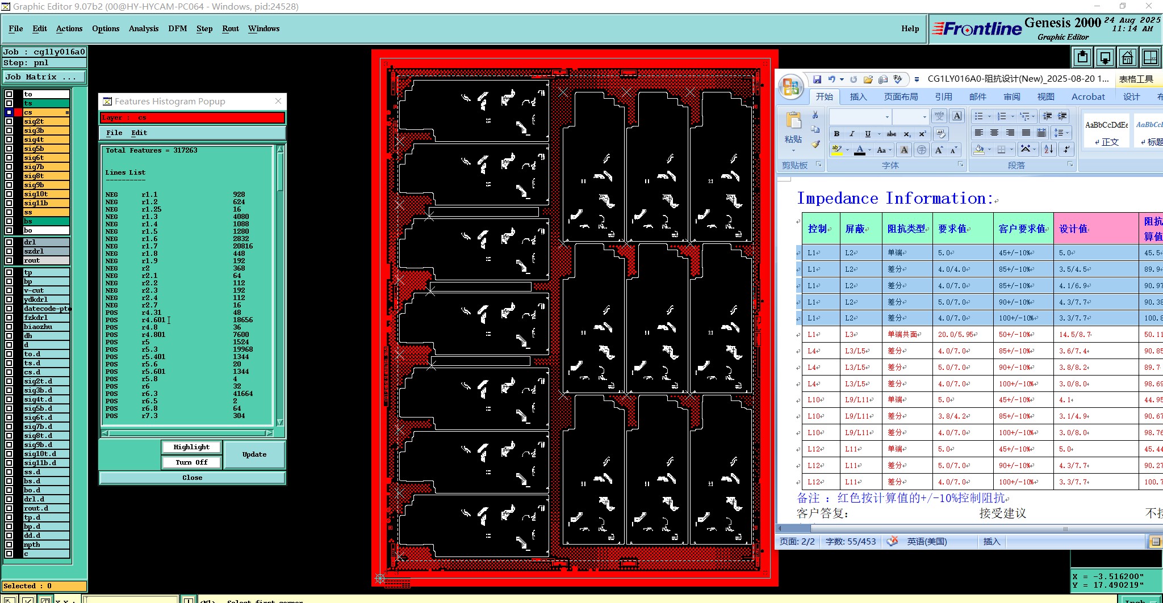The height and width of the screenshot is (603, 1163).
Task: Expand the Paragraph dialog launcher
Action: [1070, 165]
